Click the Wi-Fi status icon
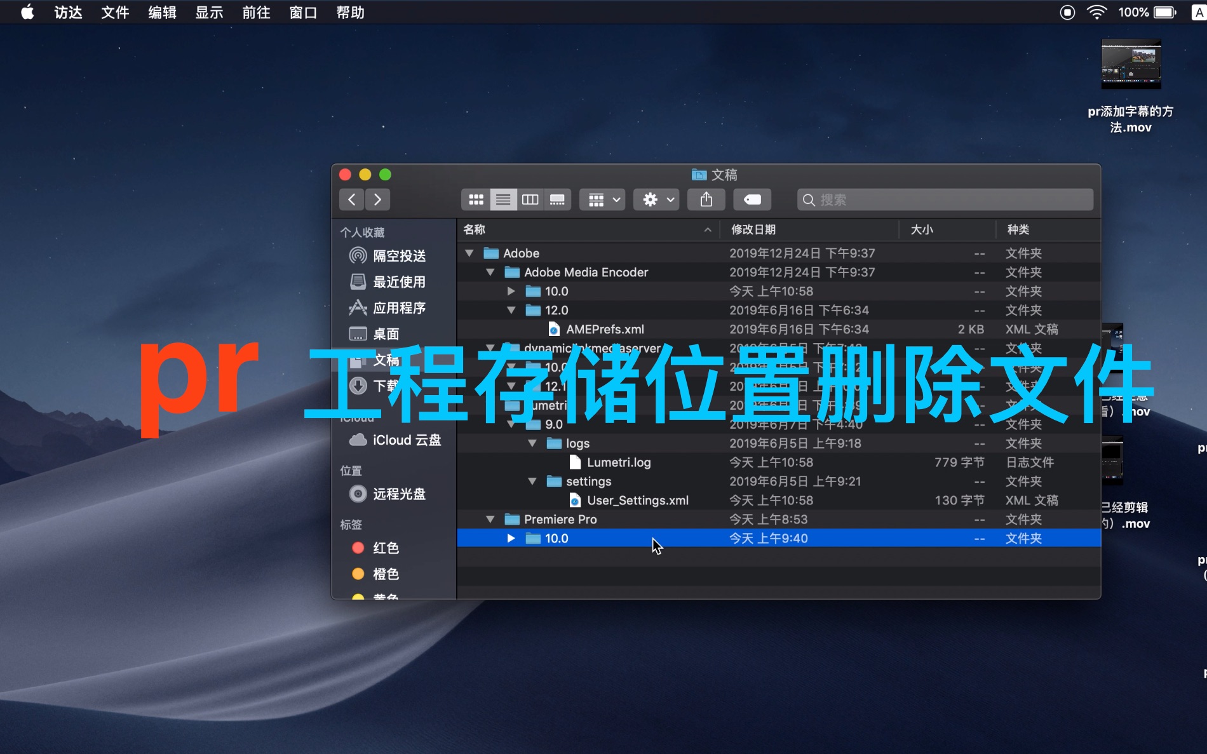1207x754 pixels. [x=1097, y=12]
